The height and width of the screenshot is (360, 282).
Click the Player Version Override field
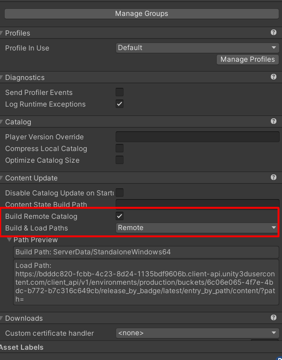pyautogui.click(x=197, y=137)
